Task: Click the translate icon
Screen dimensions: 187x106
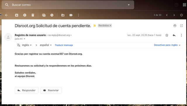Action: tap(18, 45)
